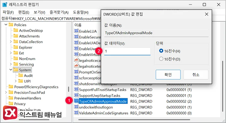Click the EnableSecure value icon
Image resolution: width=226 pixels, height=123 pixels.
[76, 37]
